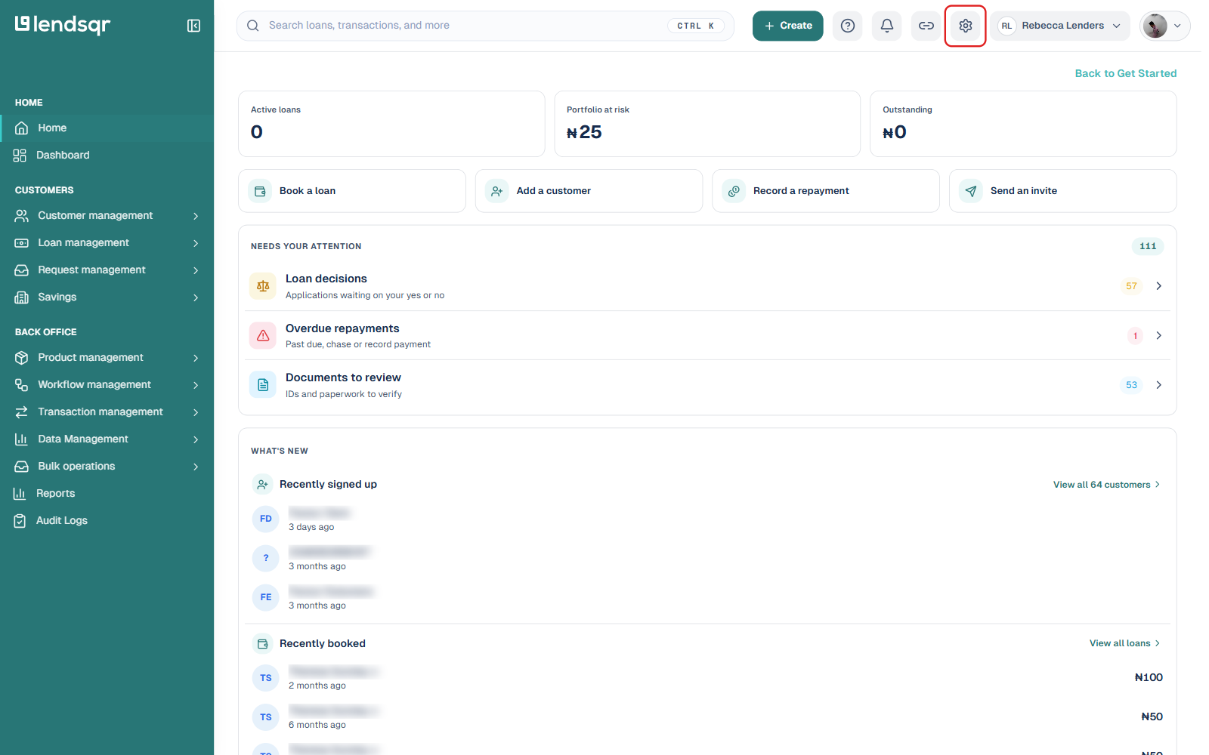Click the Data Management chart icon
The image size is (1209, 755).
[x=21, y=439]
